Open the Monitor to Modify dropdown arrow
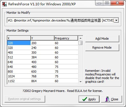126x107 pixels. (x=116, y=20)
